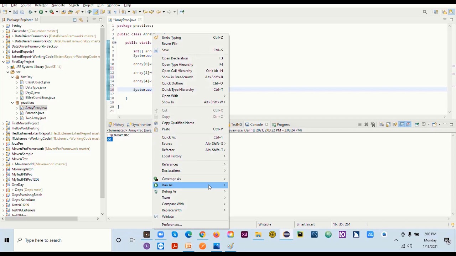
Task: Open the Refactor submenu in context menu
Action: [191, 150]
